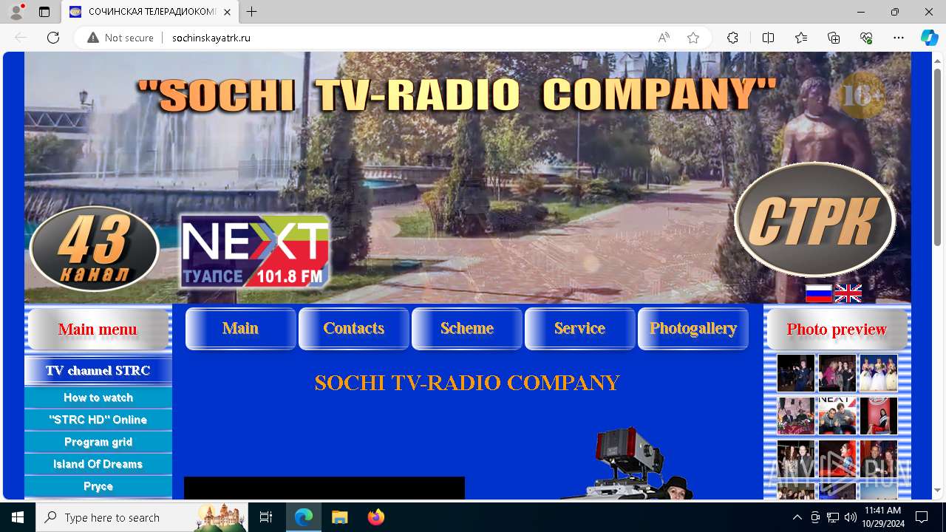This screenshot has width=946, height=532.
Task: Click the Main menu header button
Action: [x=98, y=329]
